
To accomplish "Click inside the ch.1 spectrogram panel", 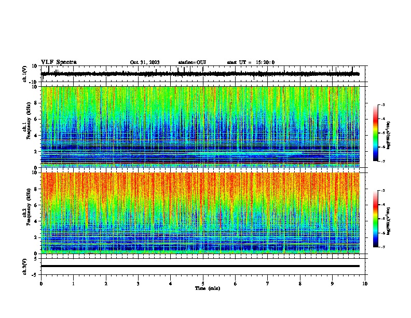I will tap(200, 127).
